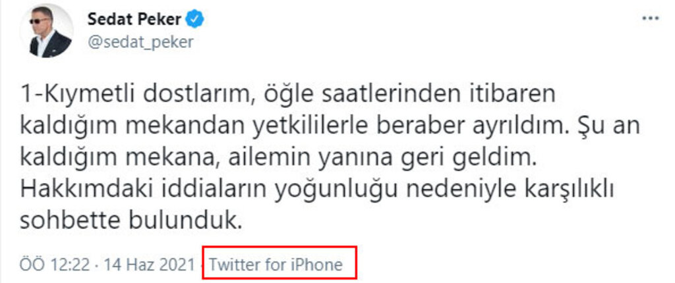Click the blue verified badge icon
Image resolution: width=675 pixels, height=283 pixels.
pos(194,19)
